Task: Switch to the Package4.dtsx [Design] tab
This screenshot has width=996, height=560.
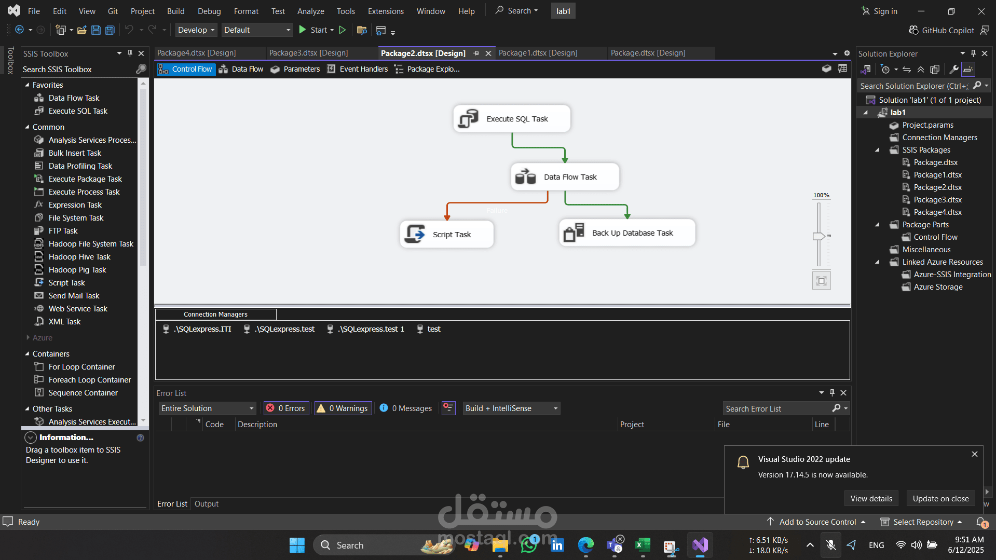Action: [197, 53]
